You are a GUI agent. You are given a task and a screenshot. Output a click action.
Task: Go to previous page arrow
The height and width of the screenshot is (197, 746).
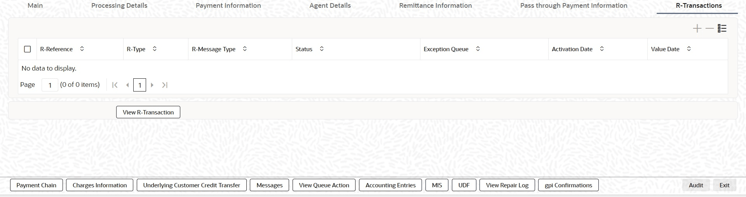127,85
